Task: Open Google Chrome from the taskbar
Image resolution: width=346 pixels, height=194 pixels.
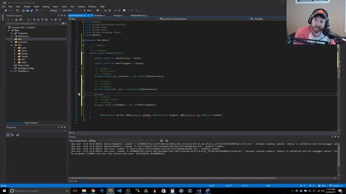Action: pos(93,191)
